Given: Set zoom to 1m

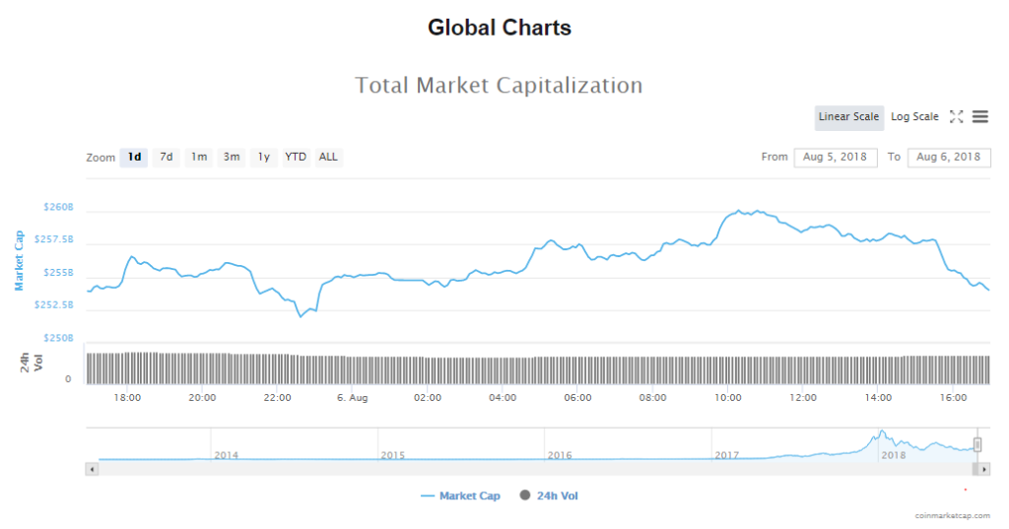Looking at the screenshot, I should coord(199,157).
